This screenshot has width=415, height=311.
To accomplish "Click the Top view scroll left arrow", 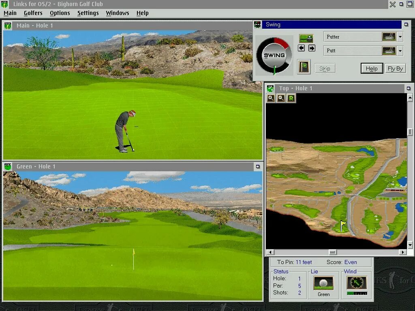I will [x=270, y=252].
